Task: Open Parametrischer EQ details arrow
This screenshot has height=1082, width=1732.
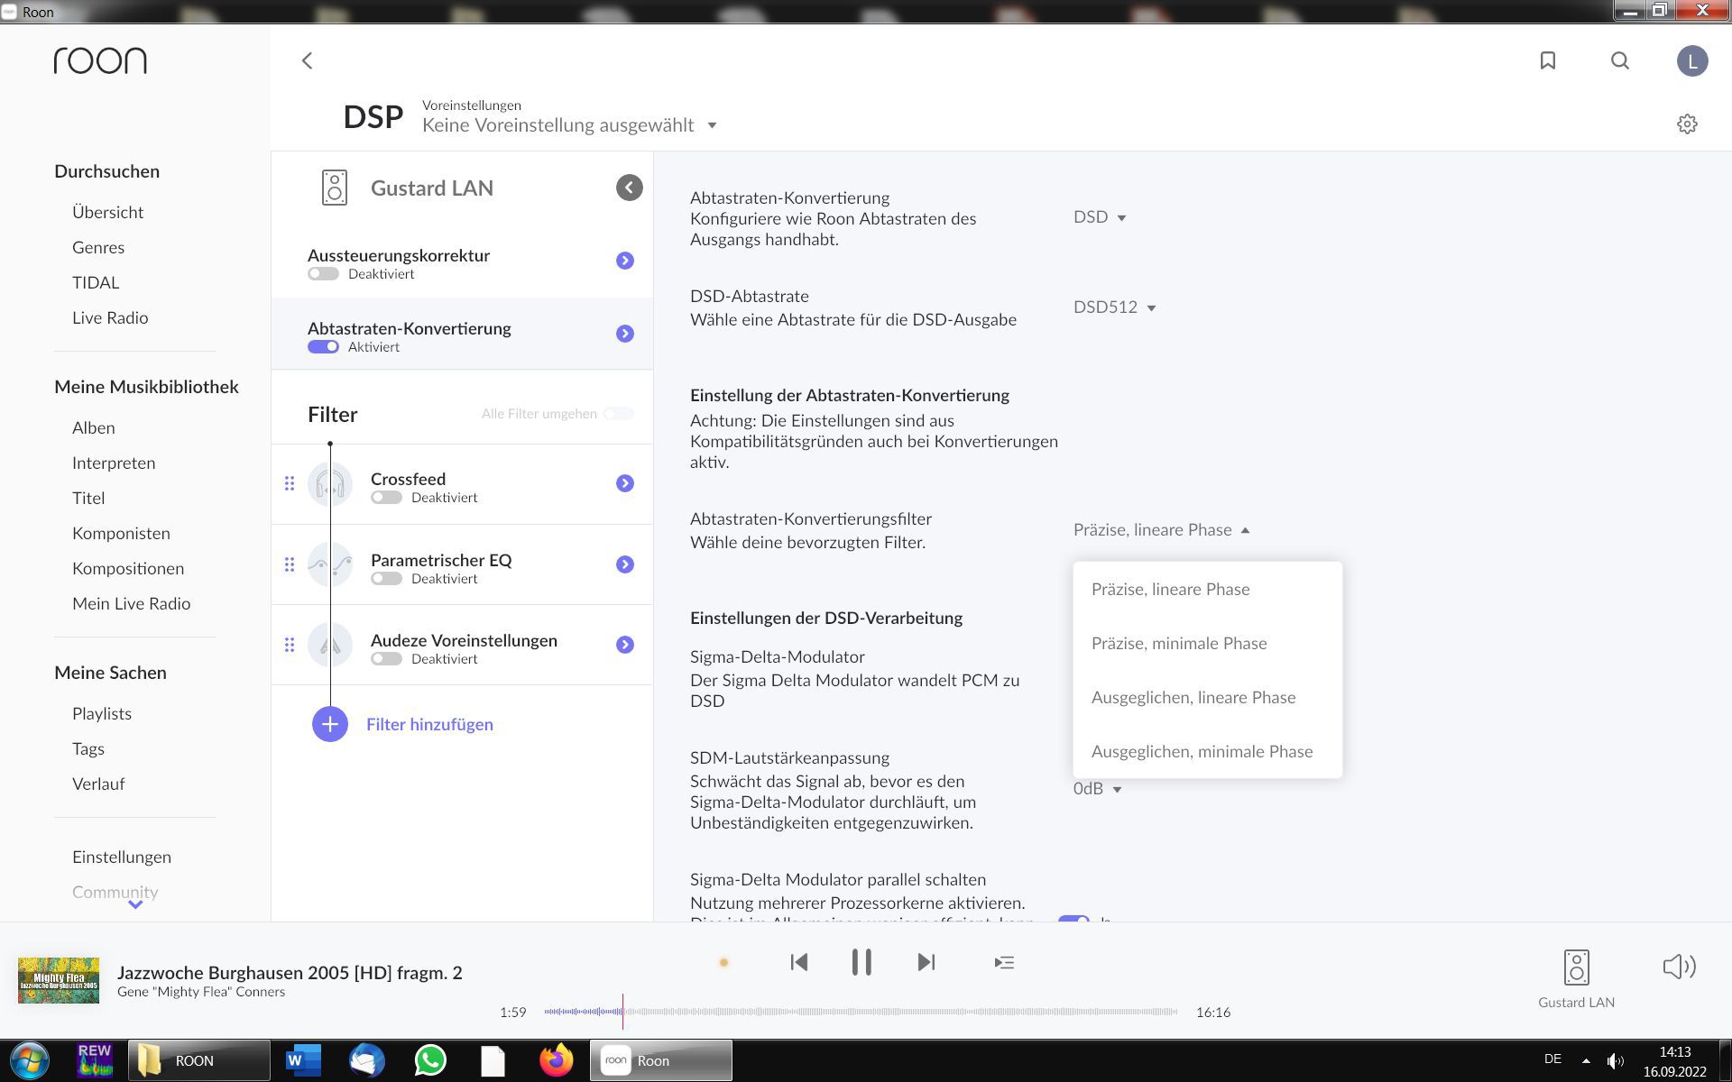Action: [625, 564]
